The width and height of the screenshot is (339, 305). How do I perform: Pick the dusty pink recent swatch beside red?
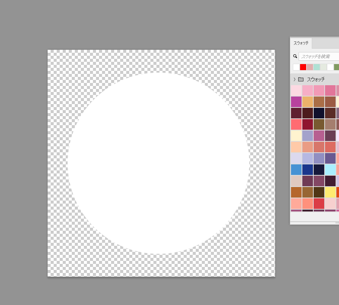(310, 67)
